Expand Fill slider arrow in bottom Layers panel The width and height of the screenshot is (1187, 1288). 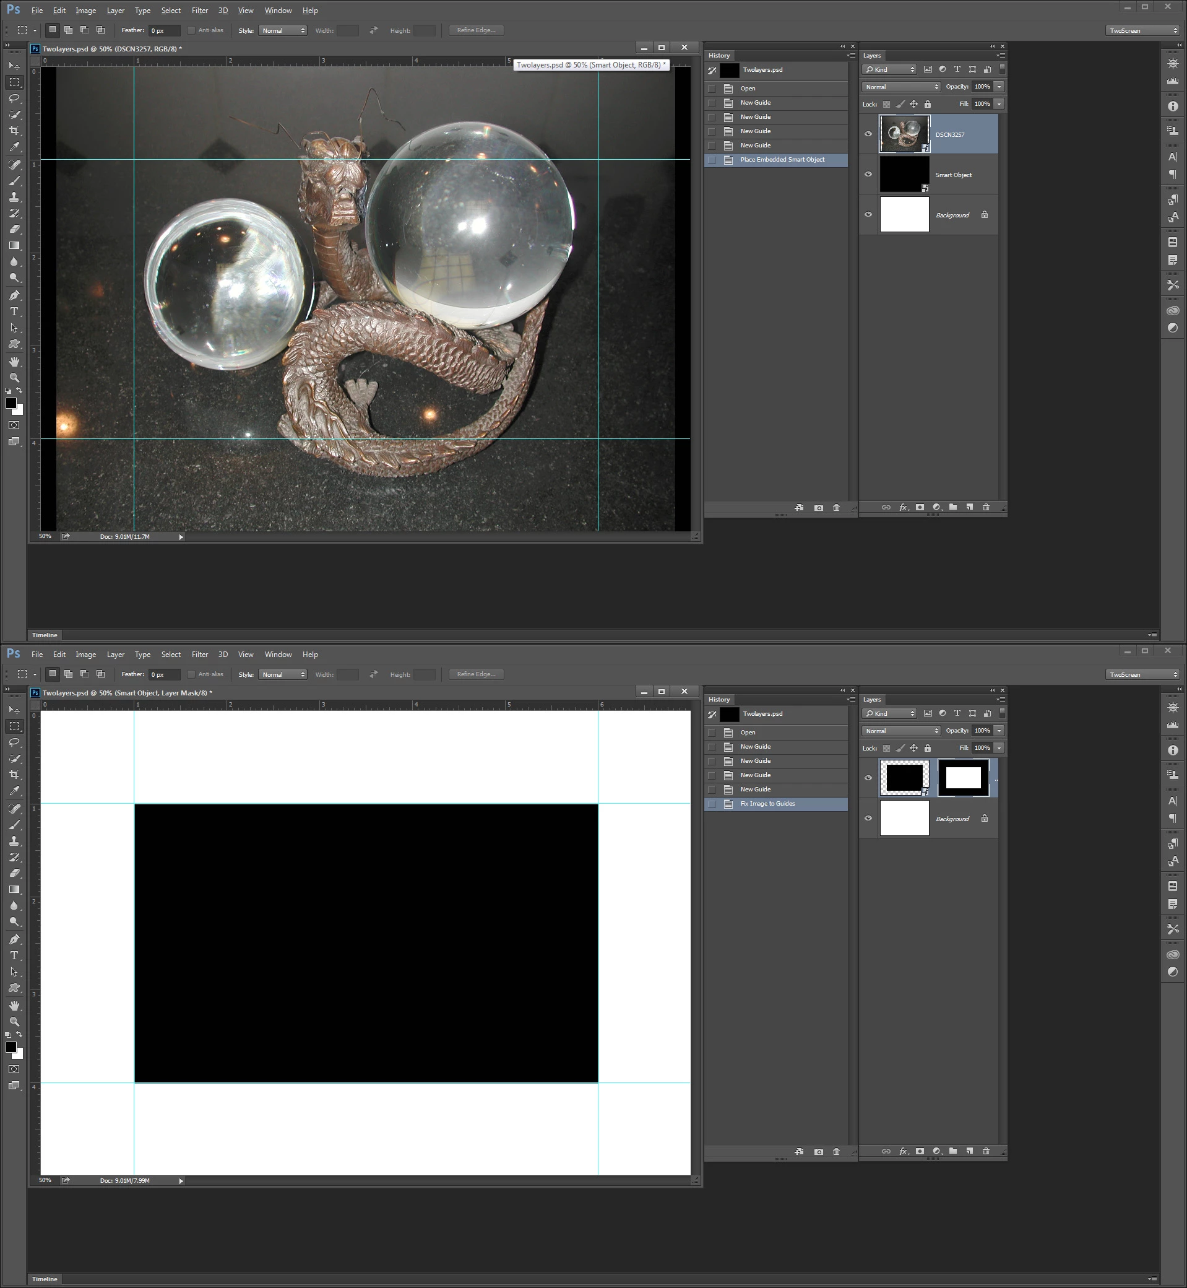coord(999,748)
